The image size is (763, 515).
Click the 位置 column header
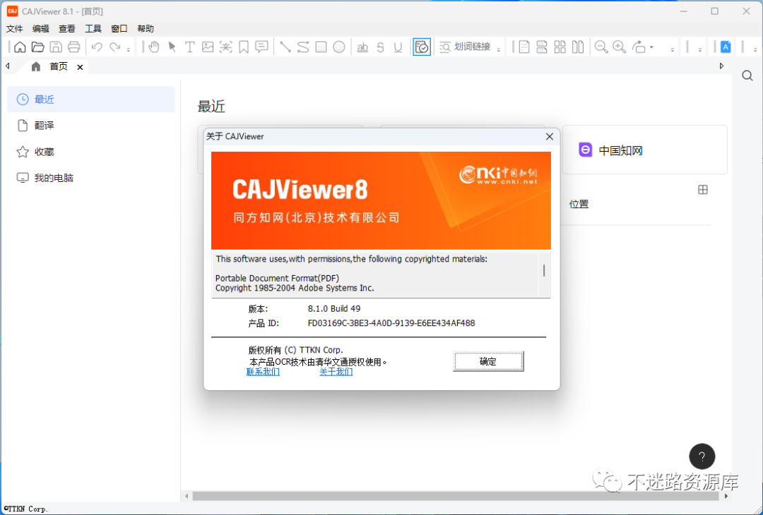pyautogui.click(x=579, y=204)
